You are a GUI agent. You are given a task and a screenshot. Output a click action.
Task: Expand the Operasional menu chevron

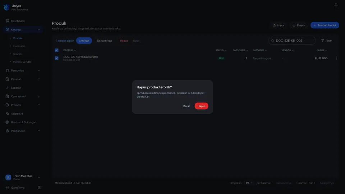point(39,96)
